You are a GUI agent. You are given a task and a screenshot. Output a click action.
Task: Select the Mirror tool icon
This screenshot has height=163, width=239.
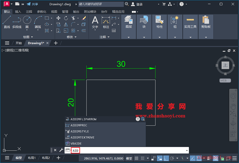(66, 24)
